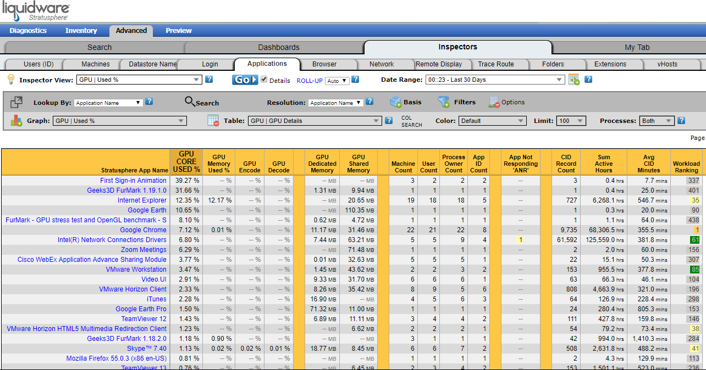
Task: Select the Network inspector tab
Action: (x=382, y=64)
